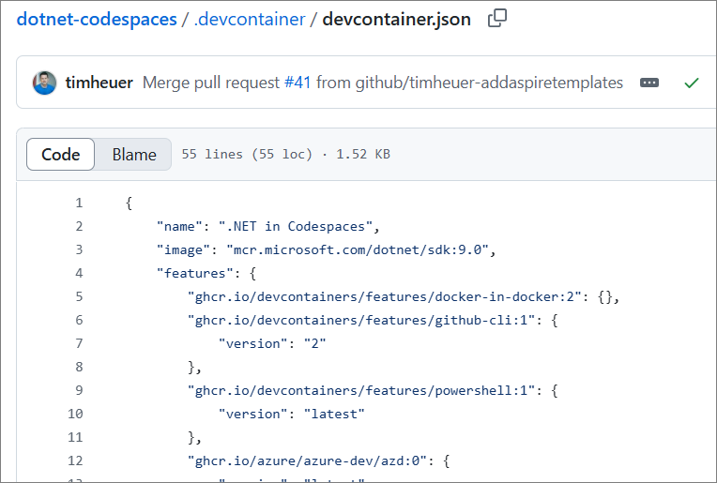Viewport: 717px width, 483px height.
Task: Open the .devcontainer folder link
Action: (250, 19)
